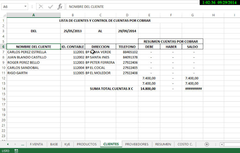Select the CLIENTES sheet tab
Viewport: 240px width, 153px height.
click(111, 144)
